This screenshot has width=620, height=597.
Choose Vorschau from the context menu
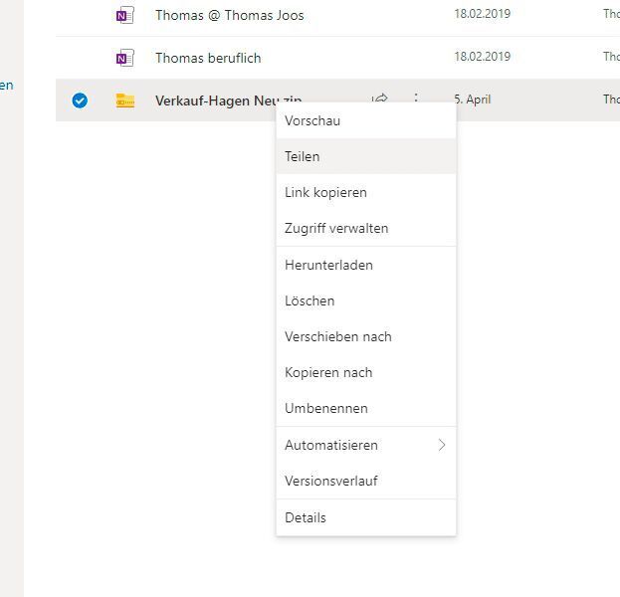(312, 120)
